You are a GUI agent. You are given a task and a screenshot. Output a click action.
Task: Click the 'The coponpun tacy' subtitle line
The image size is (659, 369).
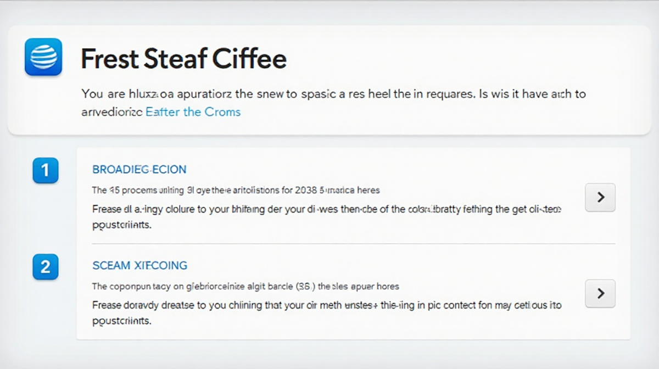pyautogui.click(x=245, y=286)
